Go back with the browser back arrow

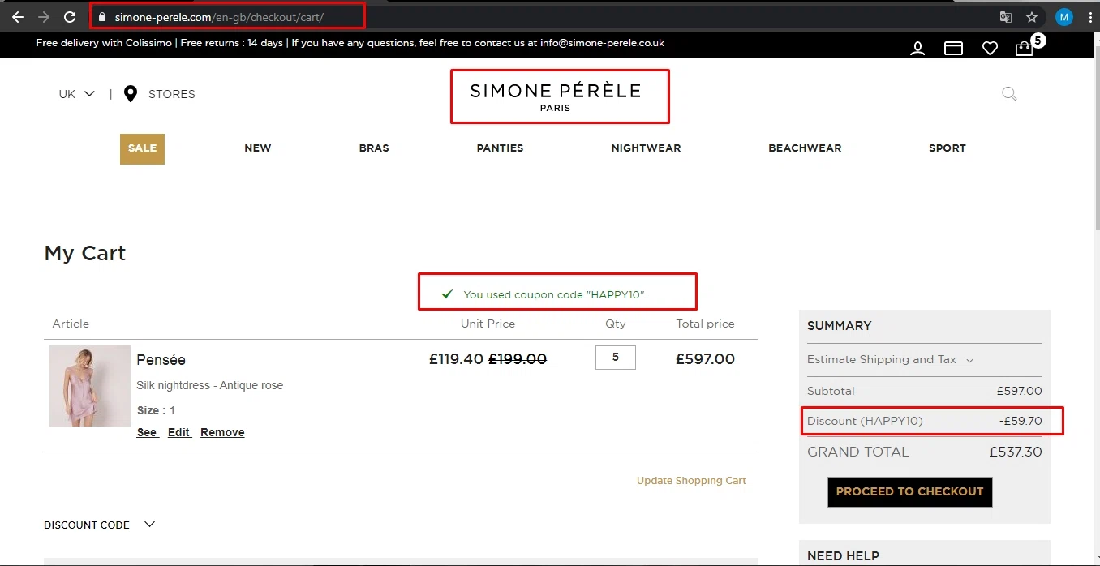pyautogui.click(x=17, y=16)
